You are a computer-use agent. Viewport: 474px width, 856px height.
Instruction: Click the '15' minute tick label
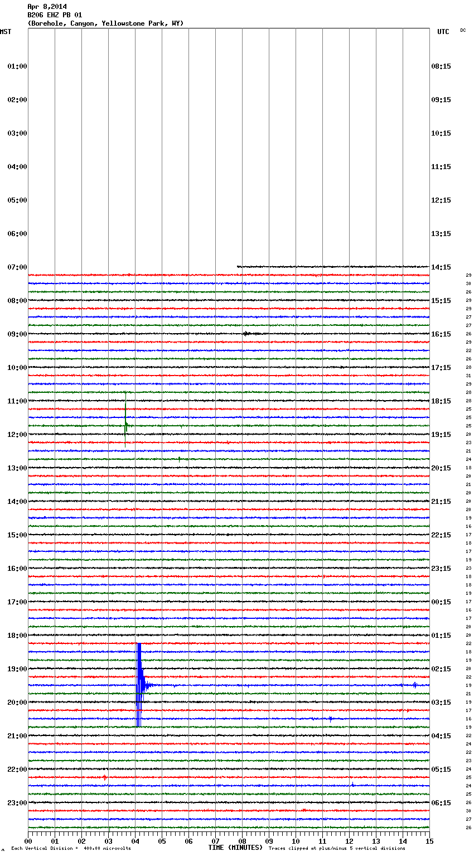point(429,841)
